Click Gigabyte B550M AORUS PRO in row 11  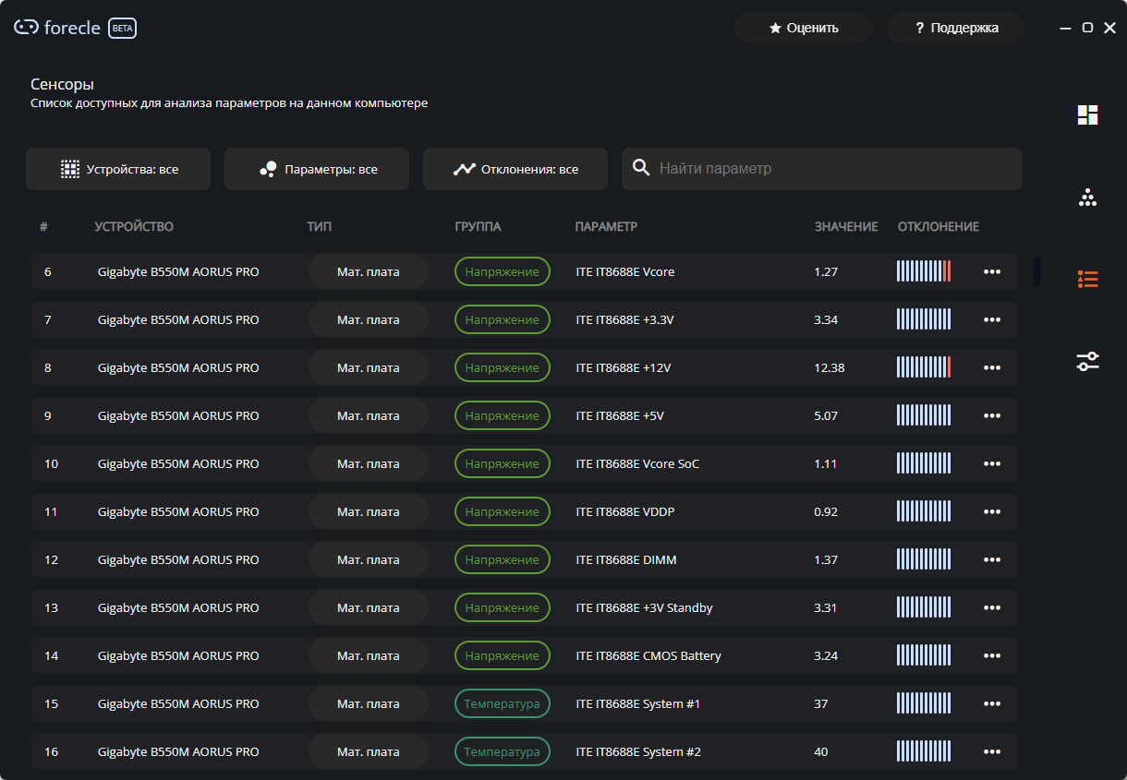click(x=178, y=511)
